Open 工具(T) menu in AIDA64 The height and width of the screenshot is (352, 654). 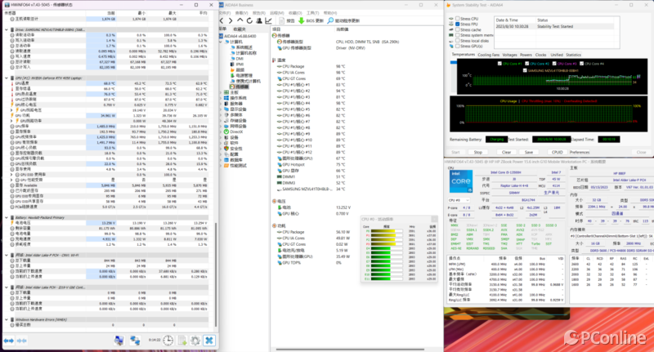pyautogui.click(x=312, y=13)
